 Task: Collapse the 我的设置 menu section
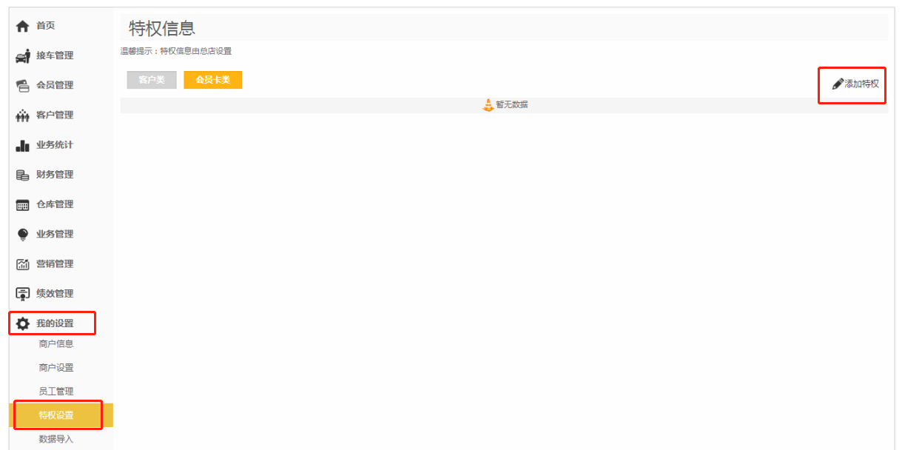pyautogui.click(x=55, y=323)
